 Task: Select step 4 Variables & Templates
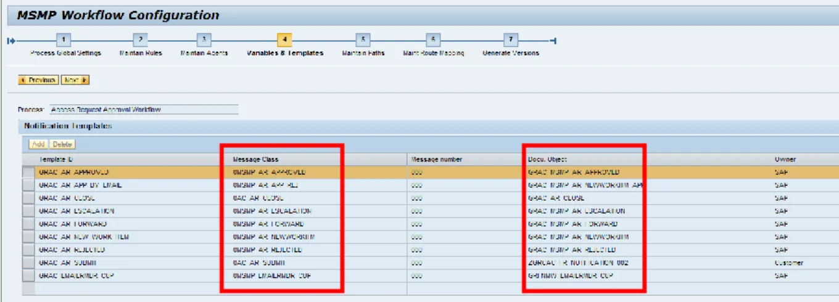[x=284, y=39]
